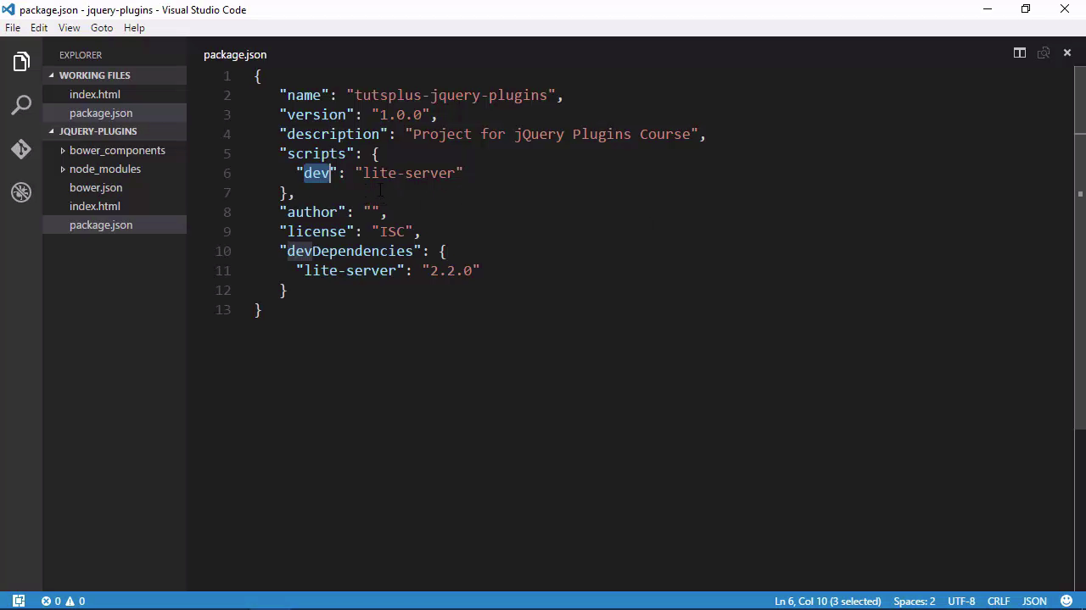The height and width of the screenshot is (610, 1086).
Task: Click the "name" key on line 2
Action: 304,95
